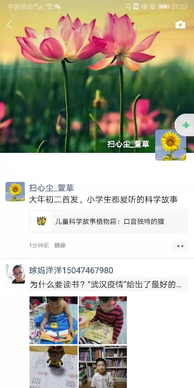194x388 pixels.
Task: Tap the green voice assistant floating button
Action: pyautogui.click(x=185, y=125)
